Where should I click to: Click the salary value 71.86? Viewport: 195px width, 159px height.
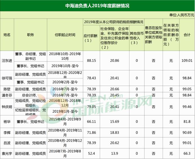[x=91, y=133]
